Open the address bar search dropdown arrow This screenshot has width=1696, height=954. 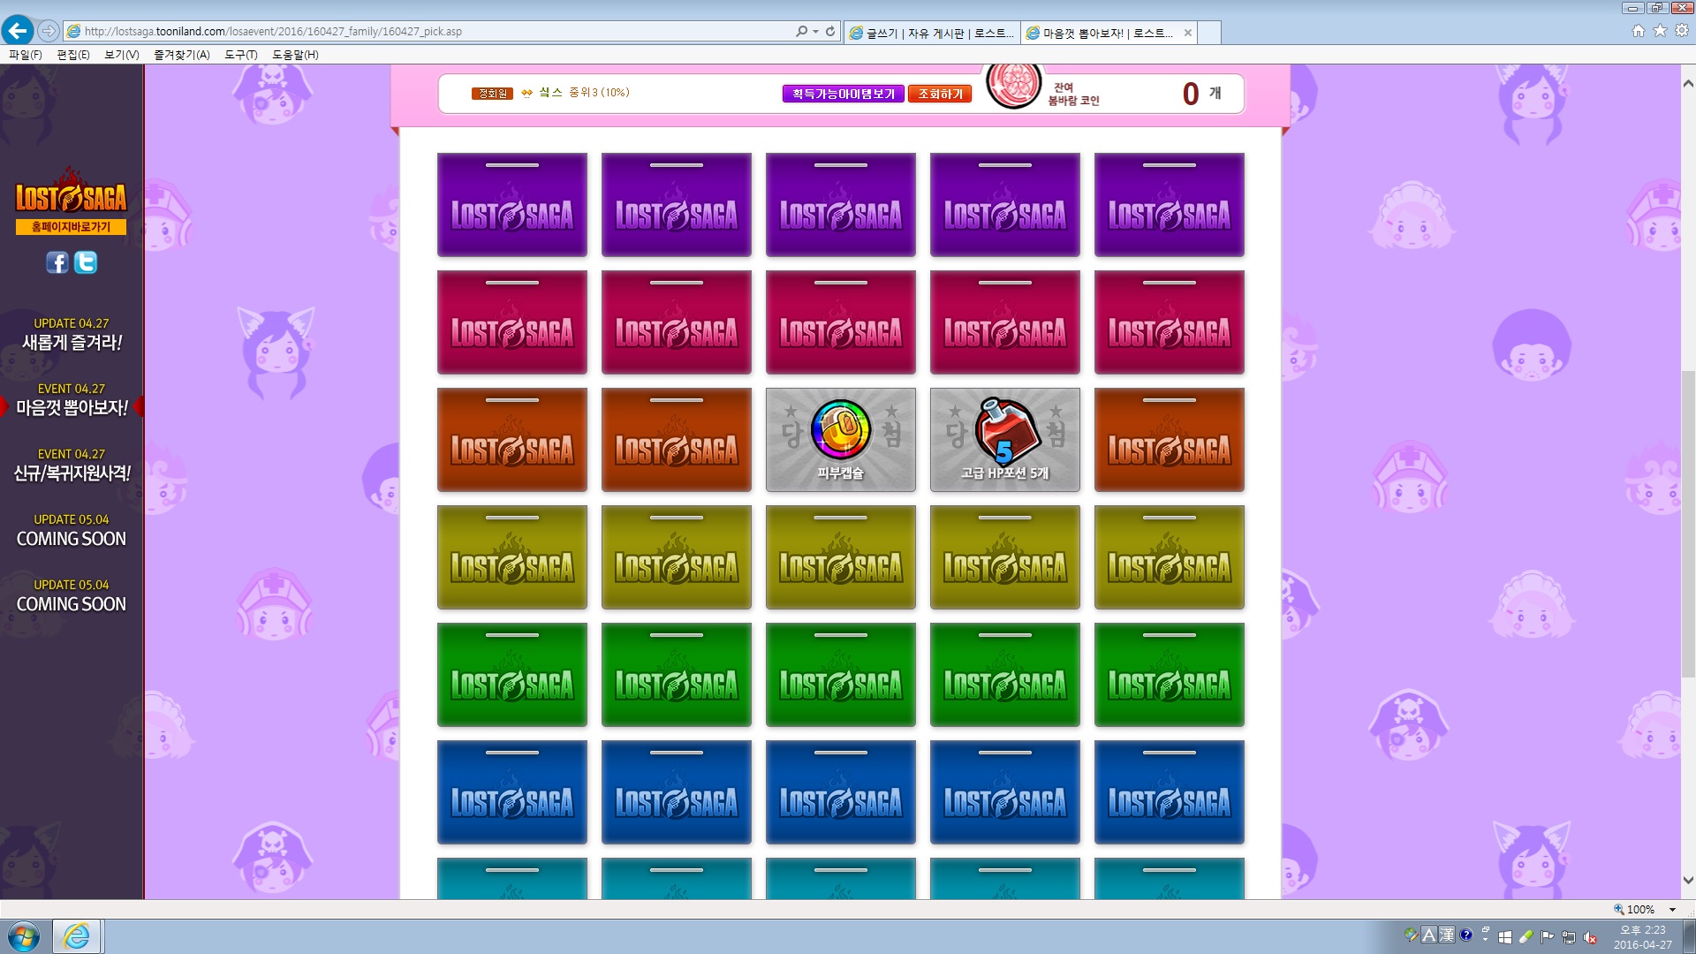coord(815,31)
